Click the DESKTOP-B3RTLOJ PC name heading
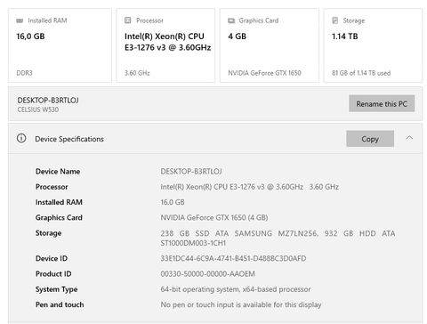Screen dimensions: 427x324 (x=48, y=101)
